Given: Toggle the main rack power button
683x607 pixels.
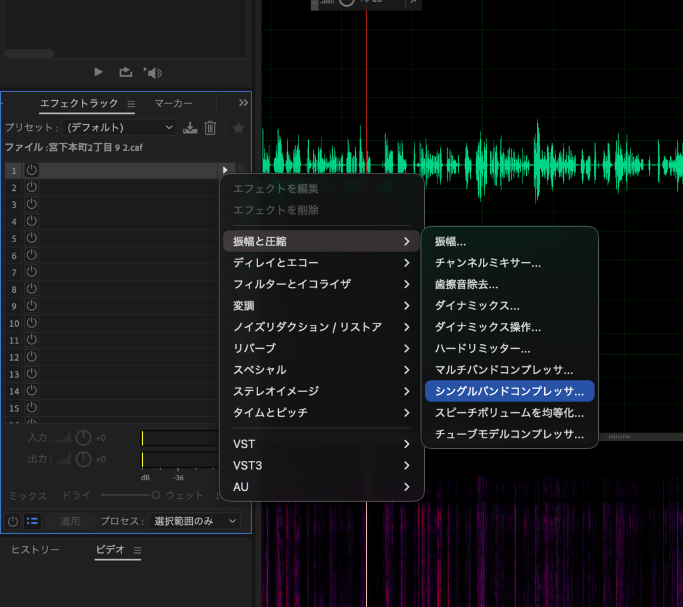Looking at the screenshot, I should click(13, 521).
